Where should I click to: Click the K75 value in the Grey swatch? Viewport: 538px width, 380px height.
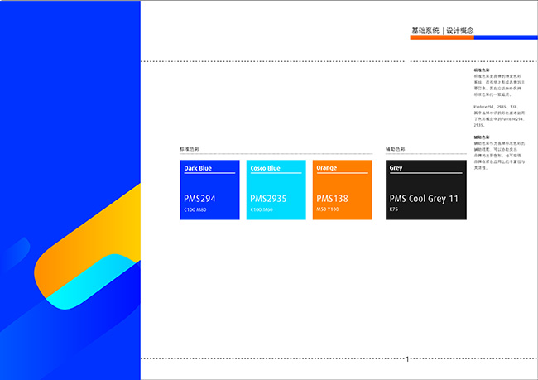pos(393,210)
